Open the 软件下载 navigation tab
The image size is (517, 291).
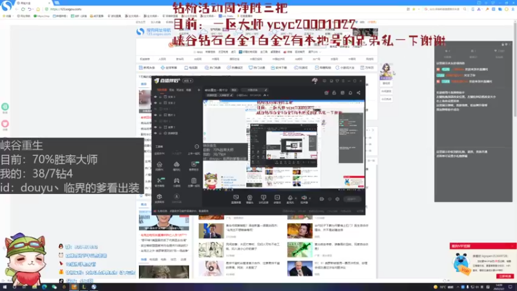(x=279, y=68)
